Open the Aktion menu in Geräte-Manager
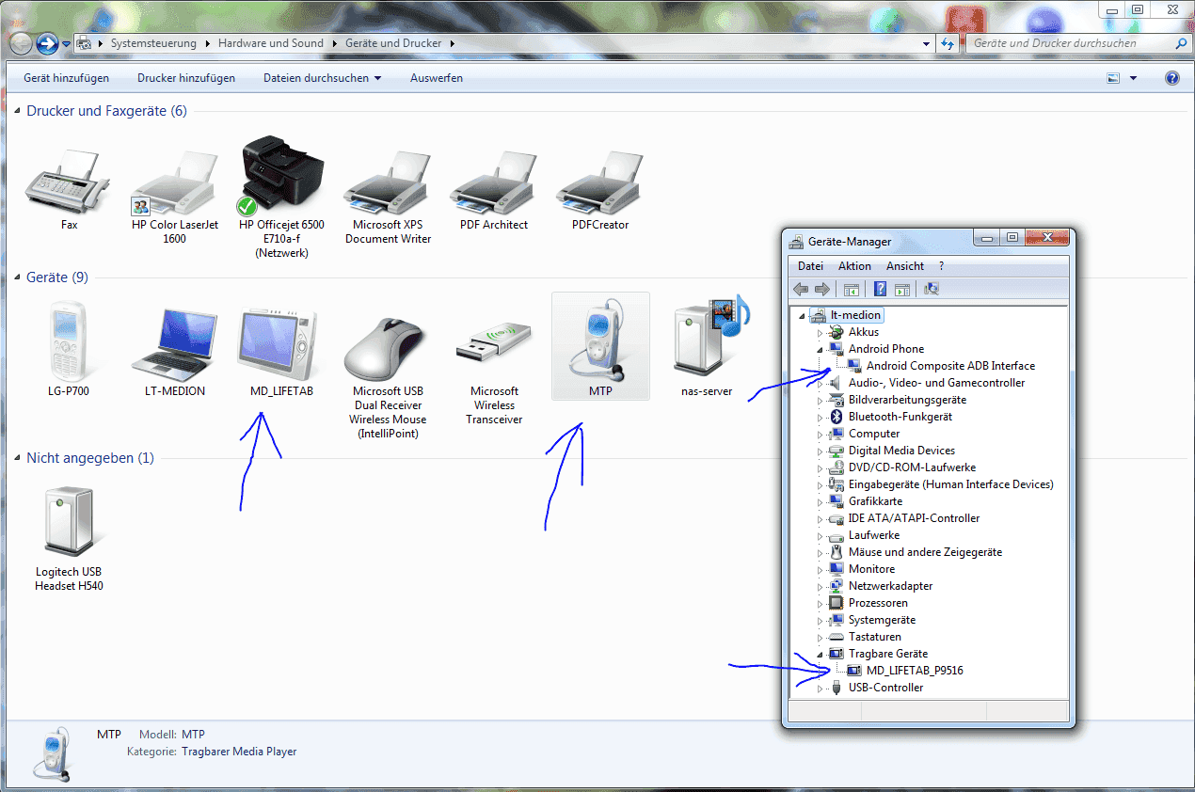1195x792 pixels. click(x=854, y=266)
